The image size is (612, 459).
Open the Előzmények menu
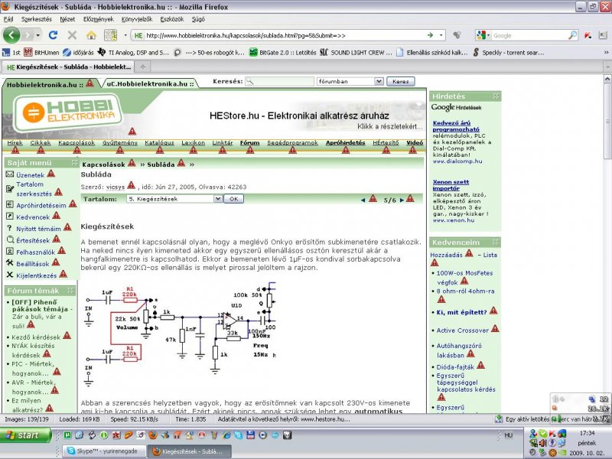click(99, 19)
